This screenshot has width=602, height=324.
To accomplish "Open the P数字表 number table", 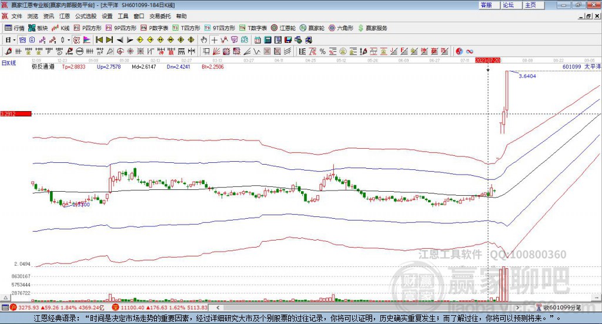I will point(155,28).
